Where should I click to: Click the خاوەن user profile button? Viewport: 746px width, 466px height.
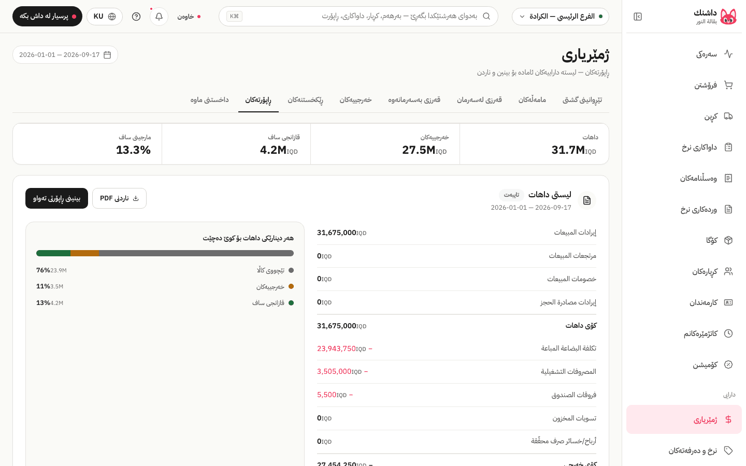pyautogui.click(x=189, y=17)
